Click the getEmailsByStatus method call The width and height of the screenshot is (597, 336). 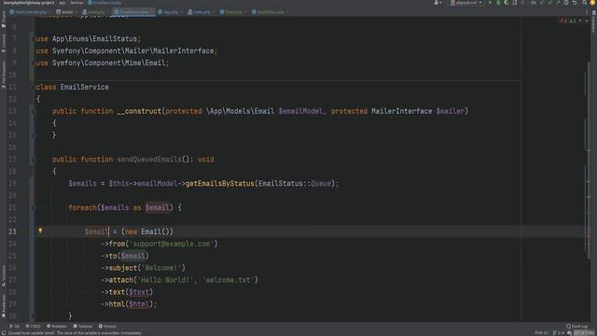point(220,183)
